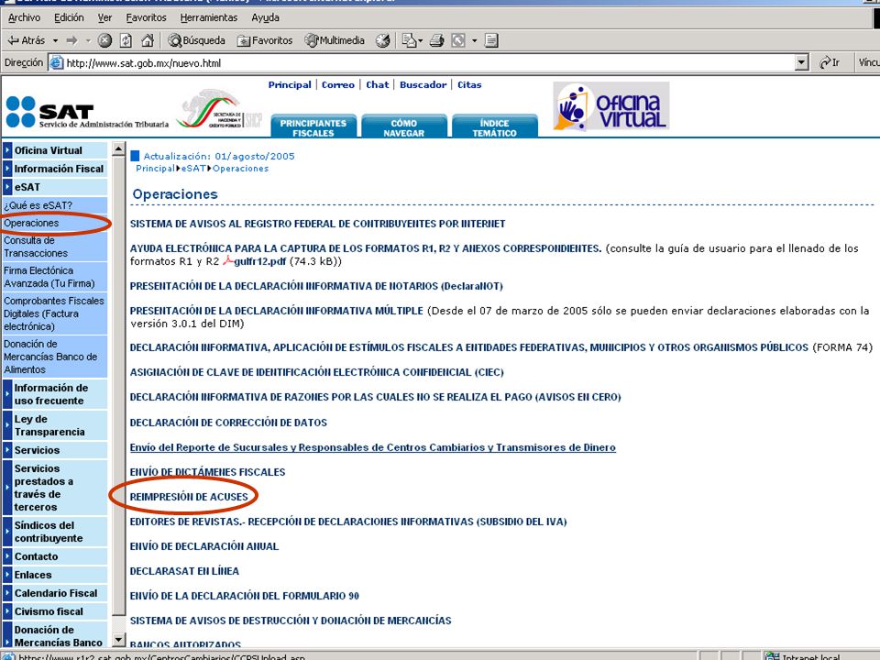This screenshot has width=880, height=660.
Task: Click the Principal link in top navigation
Action: pyautogui.click(x=290, y=84)
